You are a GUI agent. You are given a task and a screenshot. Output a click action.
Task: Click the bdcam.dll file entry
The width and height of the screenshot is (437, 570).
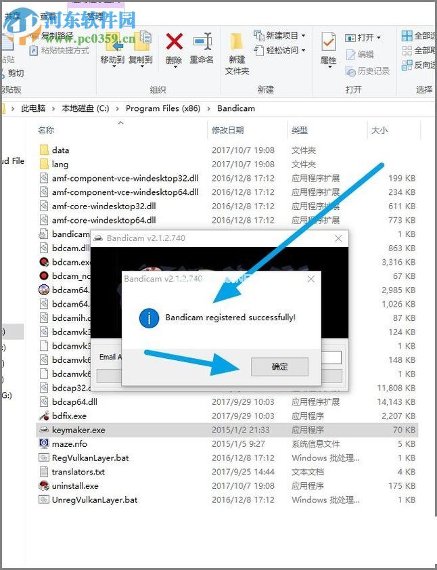[x=70, y=248]
